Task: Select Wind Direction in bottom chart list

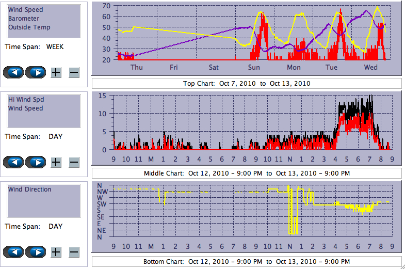Action: point(29,189)
